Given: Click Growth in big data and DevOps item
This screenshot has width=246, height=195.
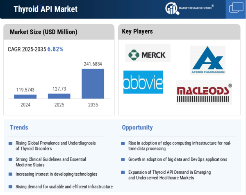Looking at the screenshot, I should click(178, 159).
